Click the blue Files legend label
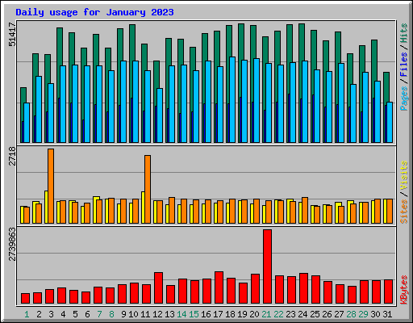Image resolution: width=413 pixels, height=323 pixels. [x=403, y=64]
